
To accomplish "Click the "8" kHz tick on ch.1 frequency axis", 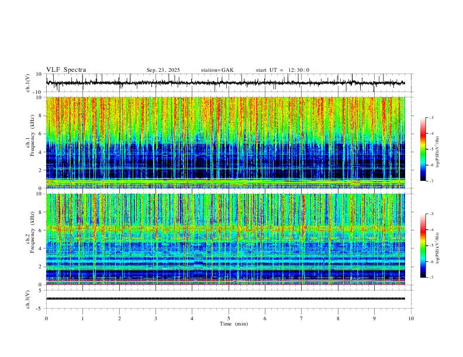I will (x=40, y=116).
